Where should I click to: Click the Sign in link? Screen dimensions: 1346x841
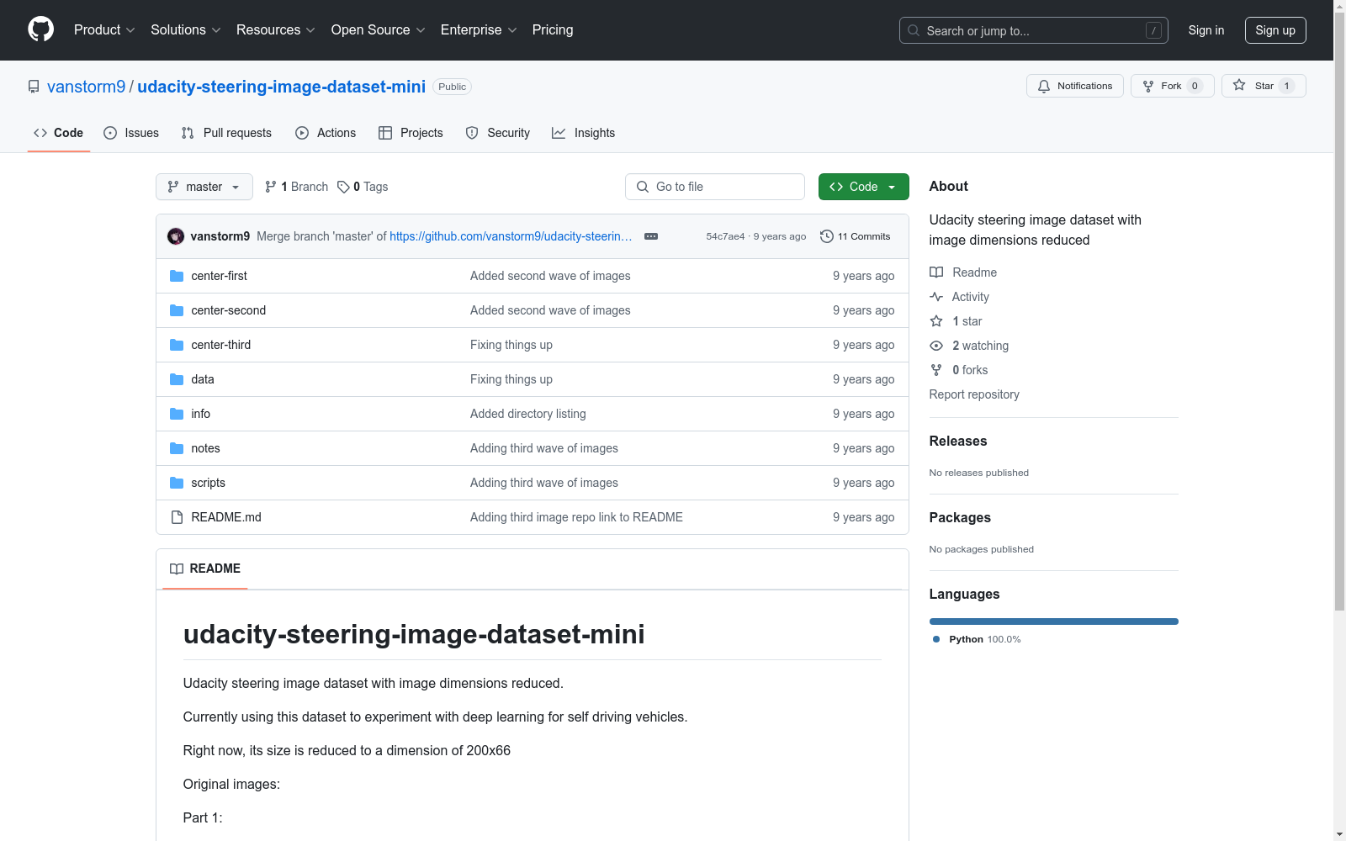coord(1206,30)
